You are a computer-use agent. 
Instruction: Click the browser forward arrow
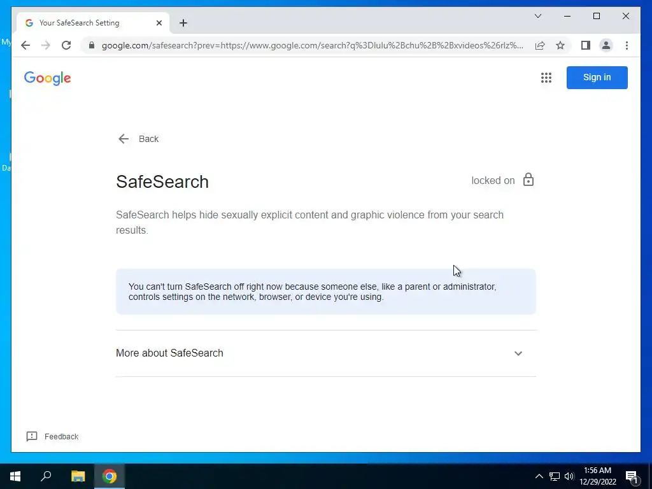click(x=46, y=45)
